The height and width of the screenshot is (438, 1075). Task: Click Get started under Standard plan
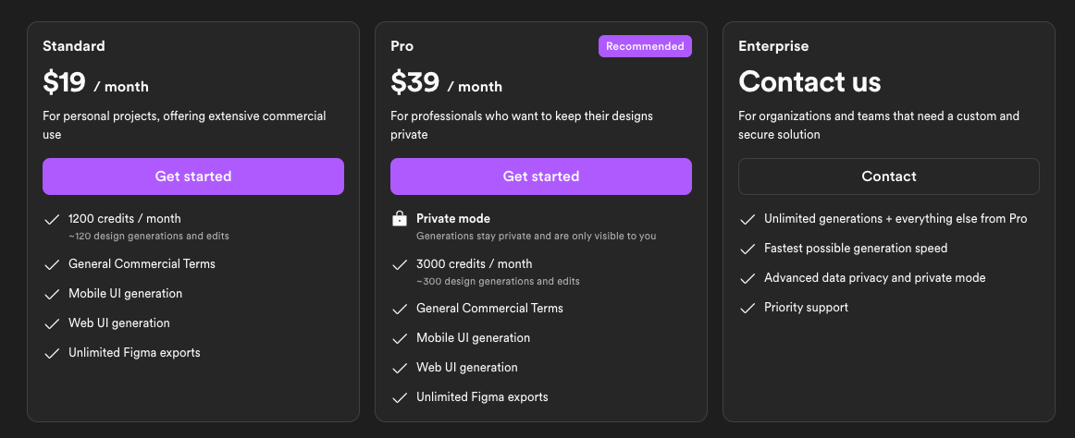pos(193,176)
